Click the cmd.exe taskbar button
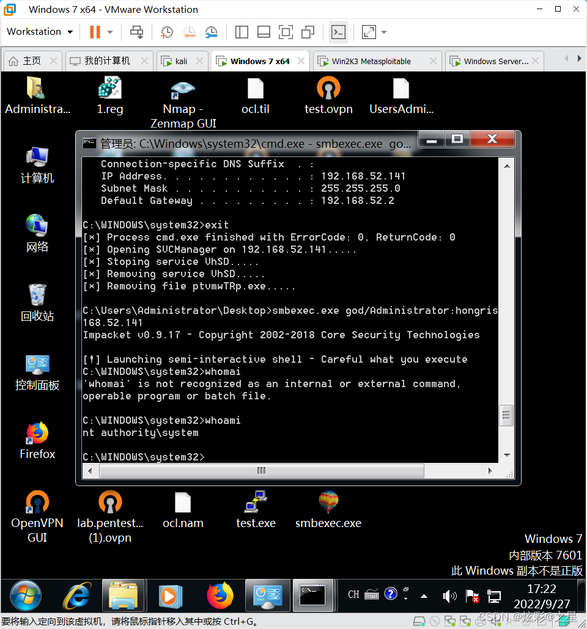This screenshot has height=629, width=587. point(313,595)
